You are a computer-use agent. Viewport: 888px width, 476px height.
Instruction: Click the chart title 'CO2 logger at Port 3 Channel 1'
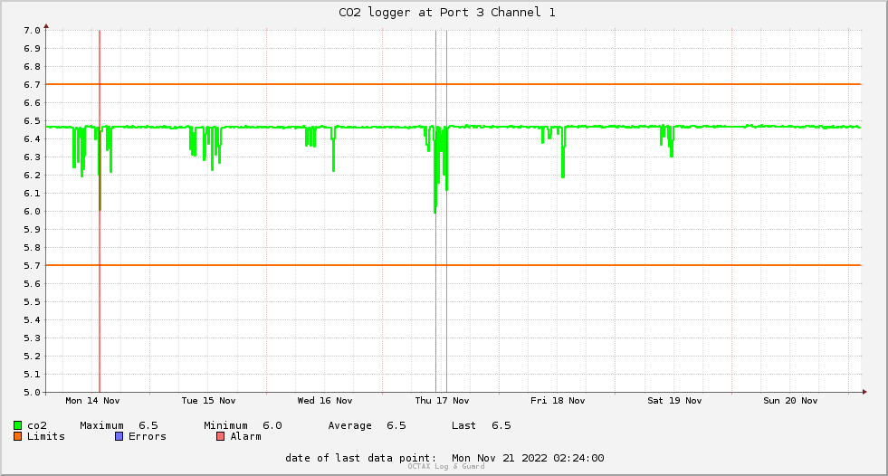[447, 13]
